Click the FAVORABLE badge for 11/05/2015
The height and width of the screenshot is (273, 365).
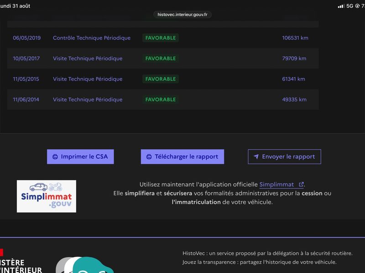(161, 79)
